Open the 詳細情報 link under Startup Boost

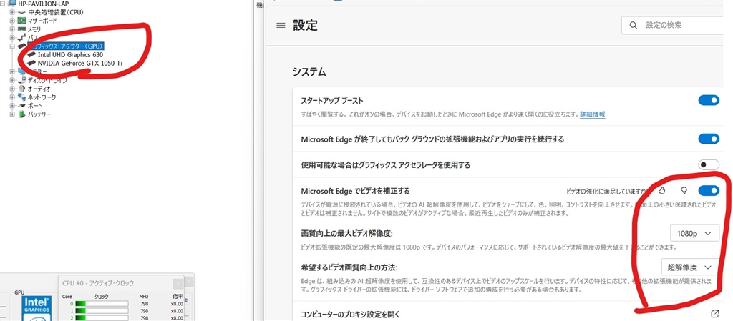[x=593, y=114]
